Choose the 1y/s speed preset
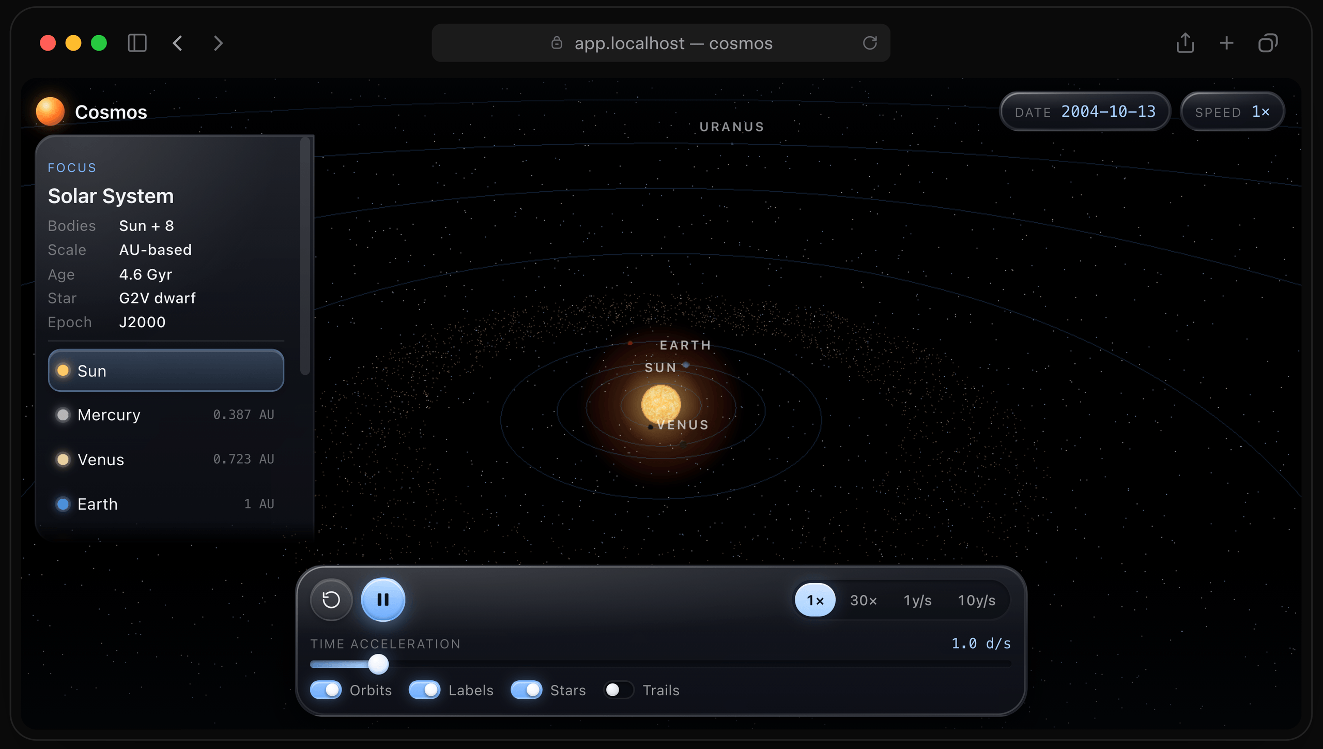Viewport: 1323px width, 749px height. coord(917,600)
